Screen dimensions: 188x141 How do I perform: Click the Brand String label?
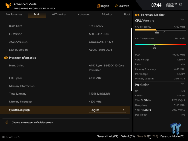17,65
